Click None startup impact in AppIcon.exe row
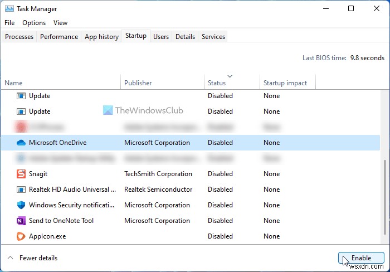 coord(272,236)
